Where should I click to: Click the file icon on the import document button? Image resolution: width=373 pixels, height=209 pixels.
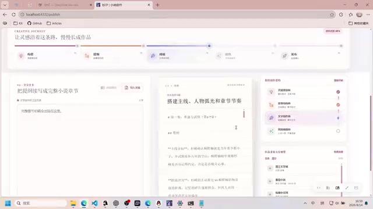pos(126,88)
